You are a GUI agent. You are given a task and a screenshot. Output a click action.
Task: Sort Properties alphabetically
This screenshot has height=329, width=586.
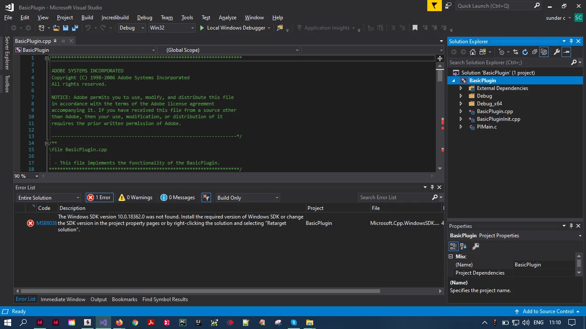[463, 246]
